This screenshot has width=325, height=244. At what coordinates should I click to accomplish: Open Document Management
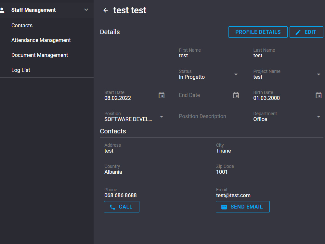40,55
